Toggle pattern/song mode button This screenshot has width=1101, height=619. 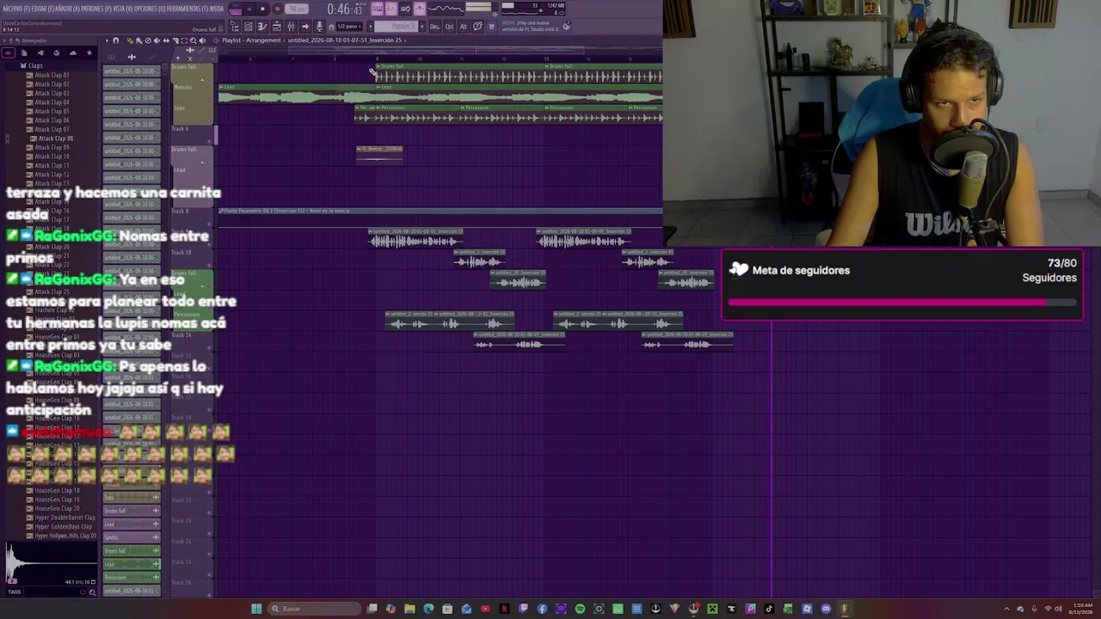click(x=236, y=9)
